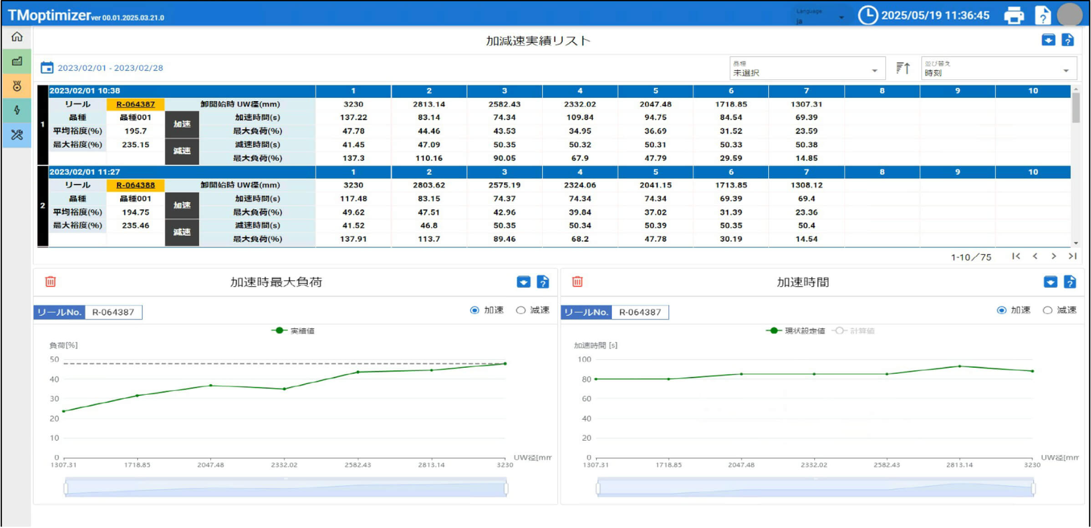Screen dimensions: 1091x528
Task: Click the calendar date range icon
Action: point(47,68)
